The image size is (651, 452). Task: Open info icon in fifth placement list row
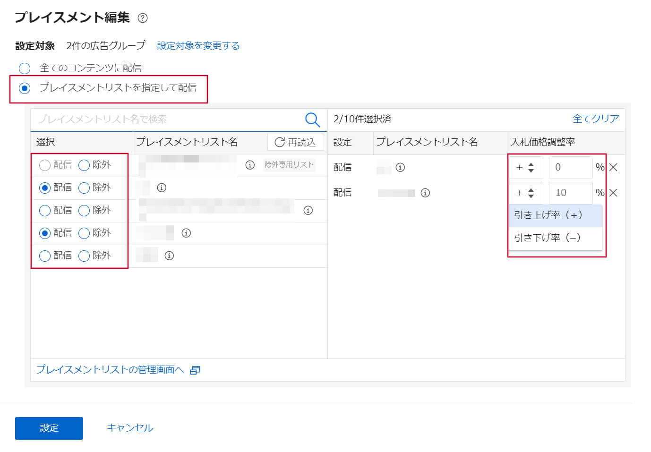coord(169,256)
